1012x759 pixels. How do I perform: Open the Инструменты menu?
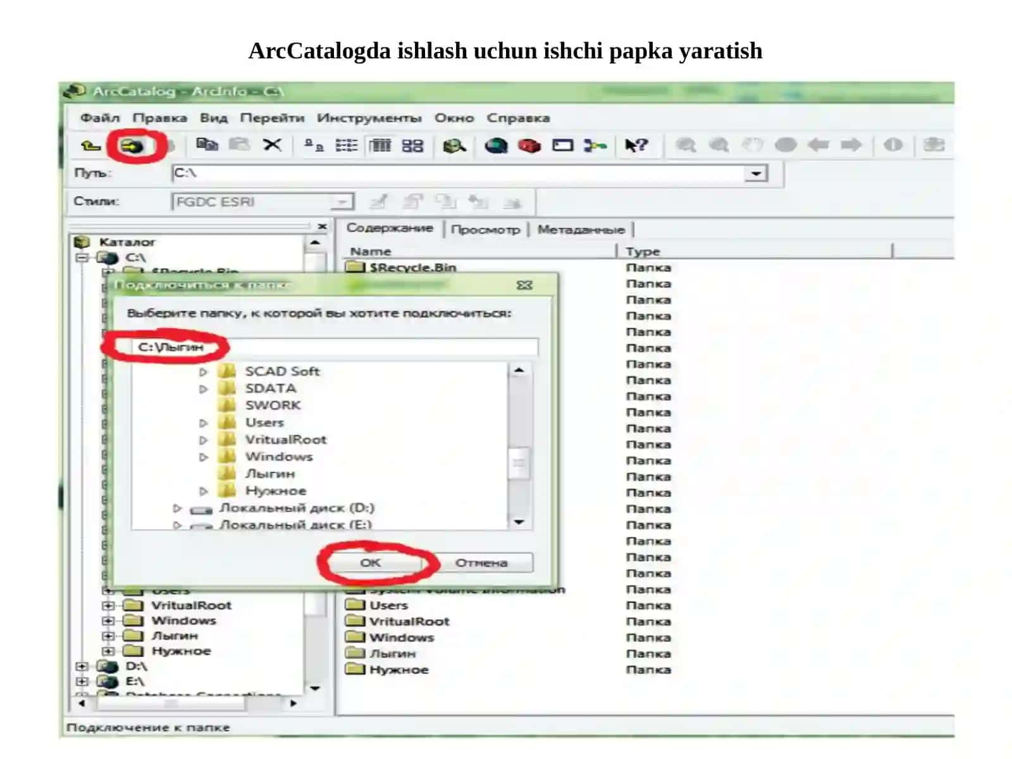(x=369, y=118)
